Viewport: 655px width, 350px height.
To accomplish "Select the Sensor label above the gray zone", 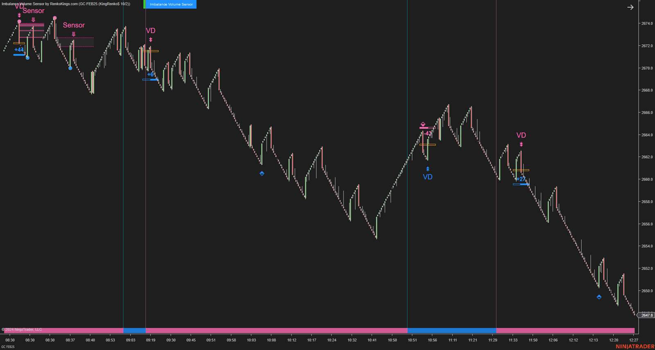I will [74, 25].
